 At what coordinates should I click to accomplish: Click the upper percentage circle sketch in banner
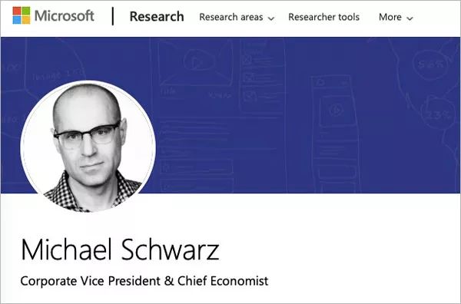click(430, 64)
